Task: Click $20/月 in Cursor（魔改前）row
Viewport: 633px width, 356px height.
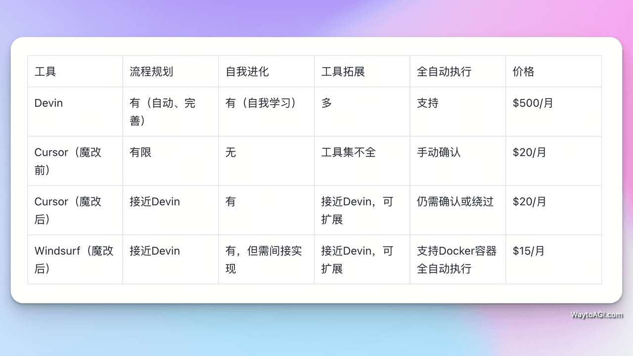Action: [x=554, y=161]
